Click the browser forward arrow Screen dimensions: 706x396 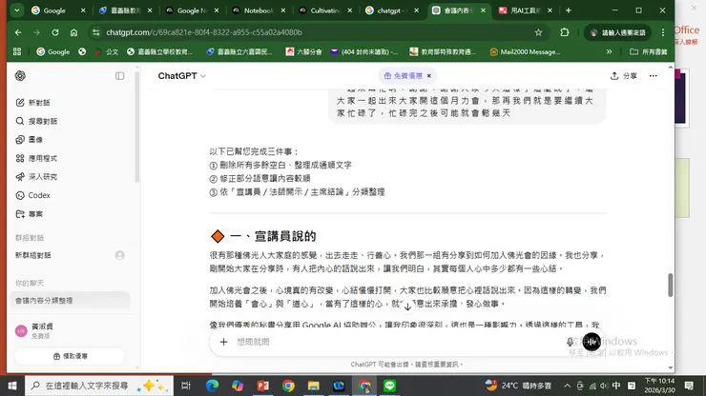click(36, 32)
